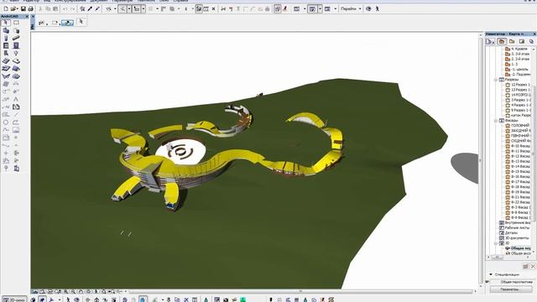Screen dimensions: 537x302
Task: Click the Print icon in the toolbar
Action: 30,9
